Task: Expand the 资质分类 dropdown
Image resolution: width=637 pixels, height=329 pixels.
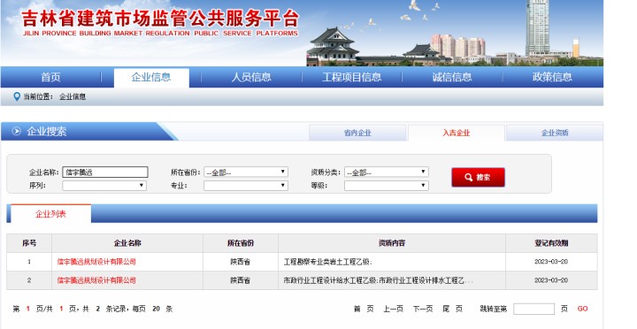Action: [387, 172]
